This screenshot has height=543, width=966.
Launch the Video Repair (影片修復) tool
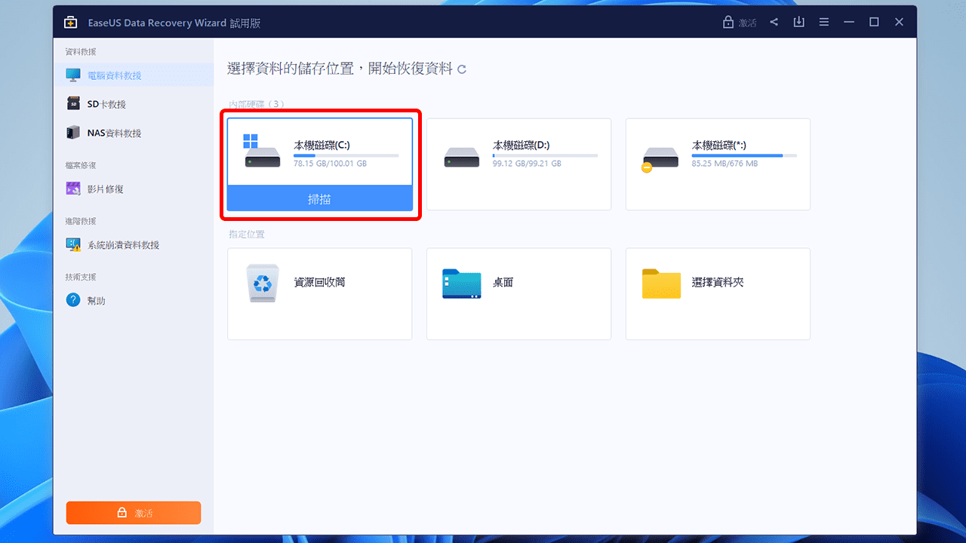102,189
